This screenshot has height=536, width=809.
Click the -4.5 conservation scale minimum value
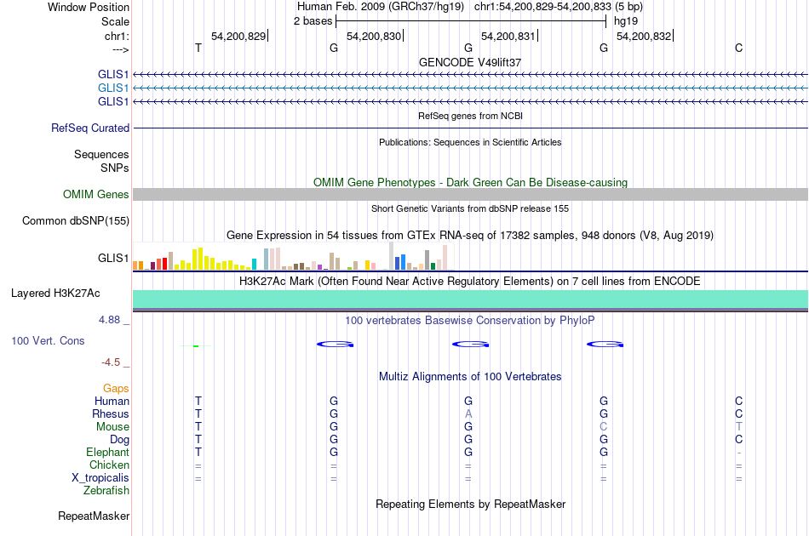pyautogui.click(x=111, y=362)
